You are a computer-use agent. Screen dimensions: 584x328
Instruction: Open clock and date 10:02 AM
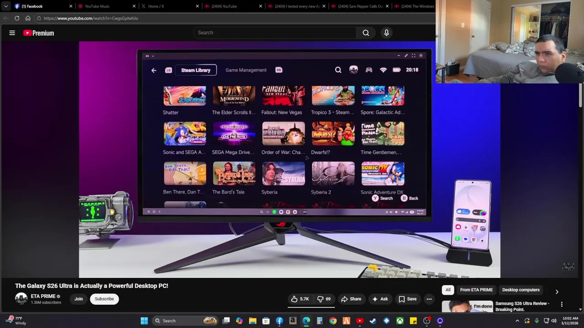(x=570, y=321)
